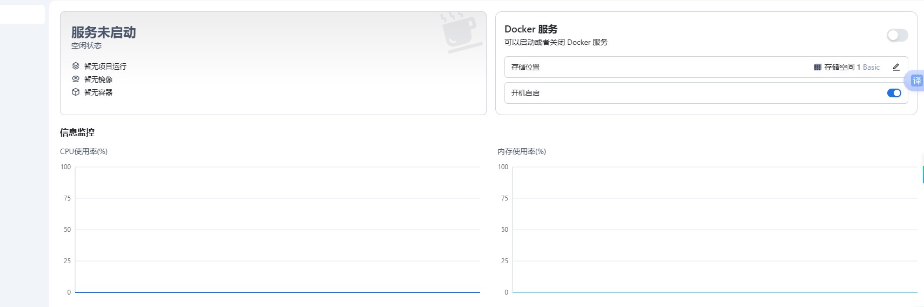This screenshot has height=307, width=924.
Task: Click the 空闲状态 status text
Action: pos(87,46)
